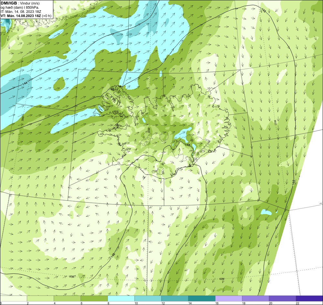Image resolution: width=323 pixels, height=305 pixels.
Task: Click the legend value '20'
Action: (270, 303)
